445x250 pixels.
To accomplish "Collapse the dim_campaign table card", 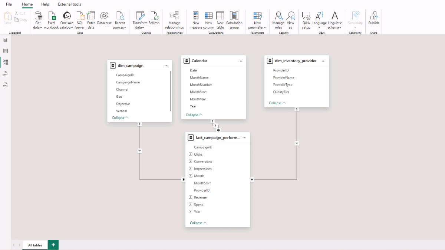I will (120, 117).
